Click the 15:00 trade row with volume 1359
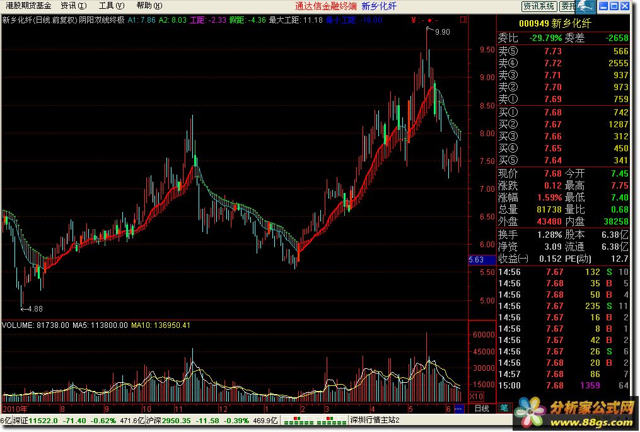 click(563, 385)
